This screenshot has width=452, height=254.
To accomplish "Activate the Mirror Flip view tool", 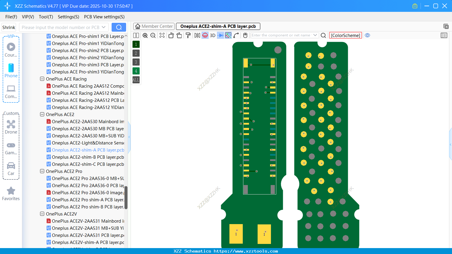I will pyautogui.click(x=197, y=35).
